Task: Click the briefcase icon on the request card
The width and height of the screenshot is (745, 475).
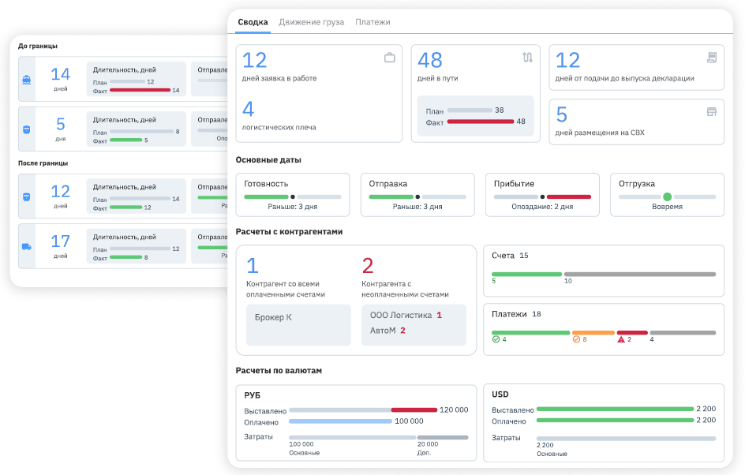Action: [389, 58]
